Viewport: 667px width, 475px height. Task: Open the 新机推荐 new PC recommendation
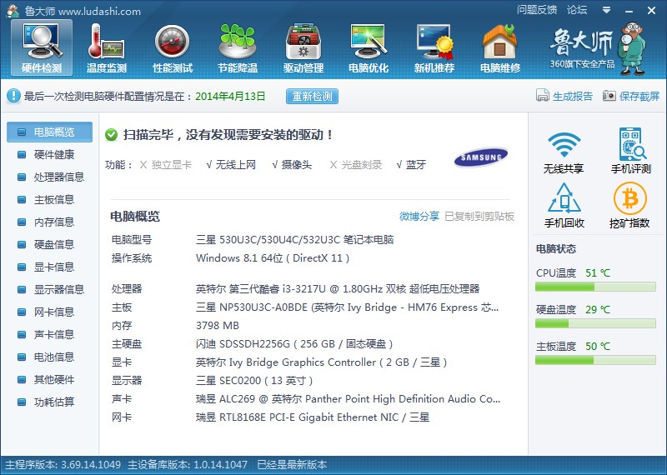point(434,47)
